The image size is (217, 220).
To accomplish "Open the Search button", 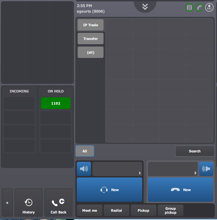I will tap(195, 151).
